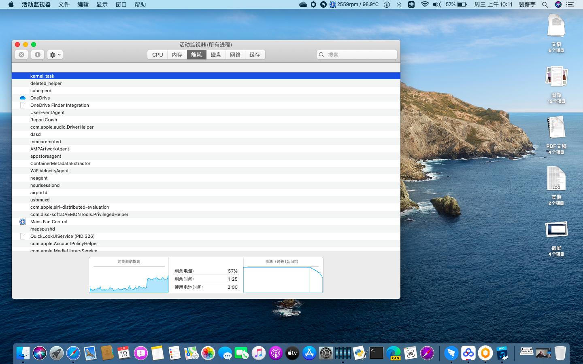This screenshot has width=583, height=364.
Task: Click the Macs Fan Control app icon
Action: pyautogui.click(x=22, y=222)
